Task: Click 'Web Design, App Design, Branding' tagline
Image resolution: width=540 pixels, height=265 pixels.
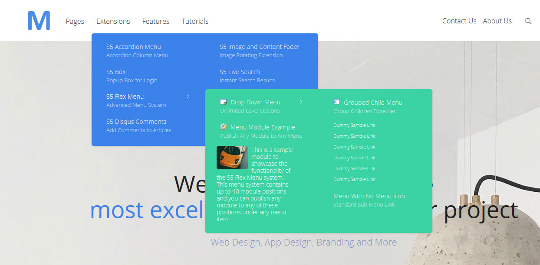Action: coord(304,242)
